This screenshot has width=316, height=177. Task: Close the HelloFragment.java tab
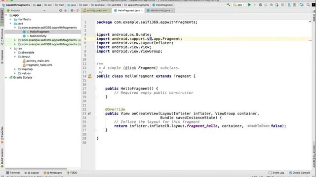[x=142, y=10]
